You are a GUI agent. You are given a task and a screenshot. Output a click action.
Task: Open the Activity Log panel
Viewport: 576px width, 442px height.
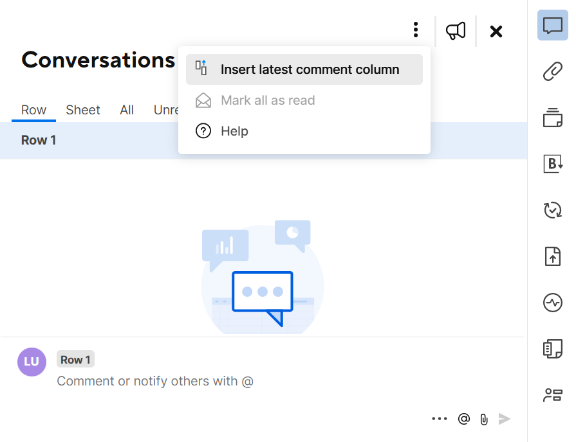(x=552, y=303)
